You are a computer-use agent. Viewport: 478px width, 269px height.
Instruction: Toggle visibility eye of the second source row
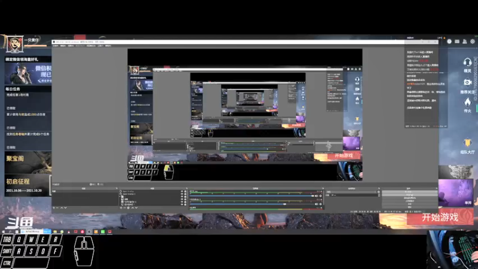[x=182, y=194]
